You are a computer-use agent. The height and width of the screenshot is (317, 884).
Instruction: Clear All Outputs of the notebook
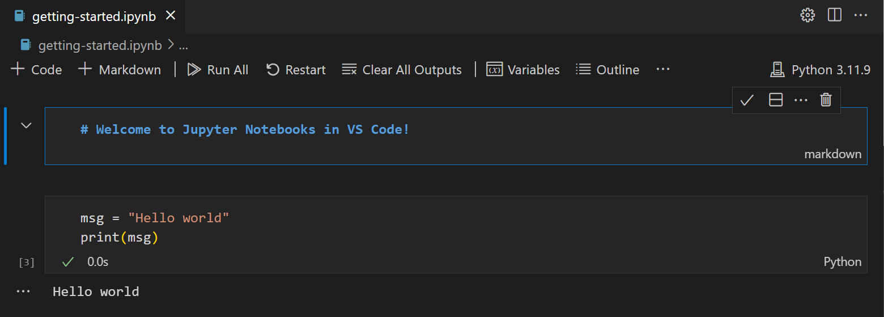[402, 70]
